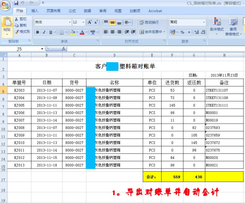This screenshot has height=203, width=245.
Task: Select all cells using corner button
Action: (4, 55)
